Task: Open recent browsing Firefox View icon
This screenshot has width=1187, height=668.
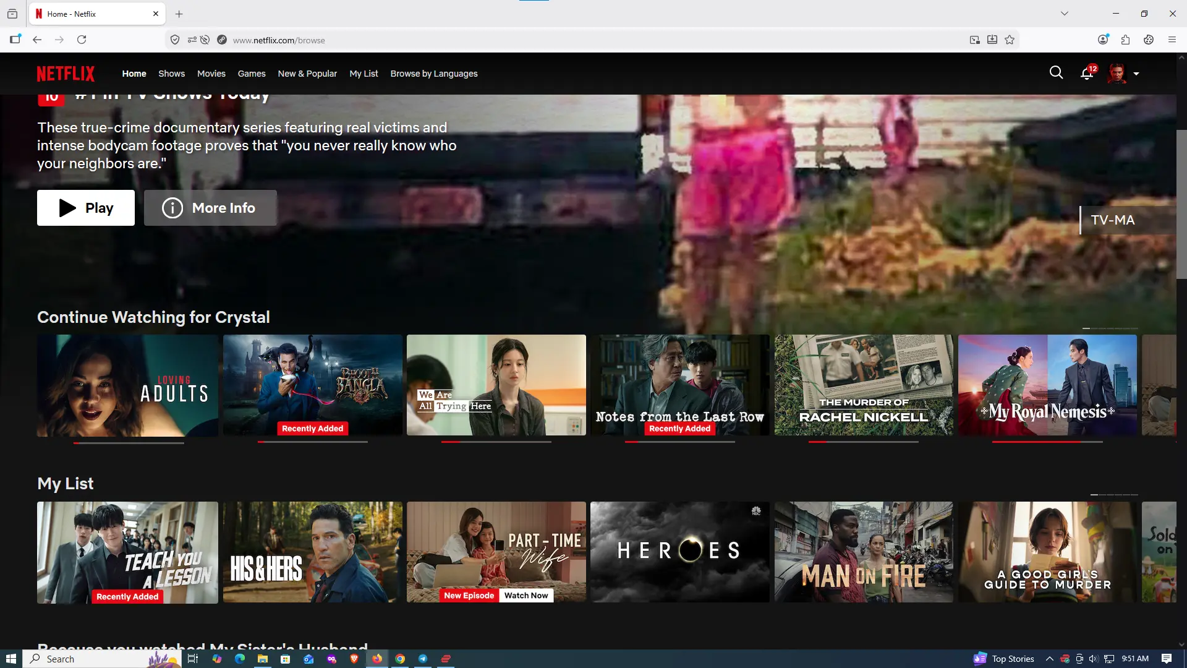Action: pyautogui.click(x=12, y=14)
